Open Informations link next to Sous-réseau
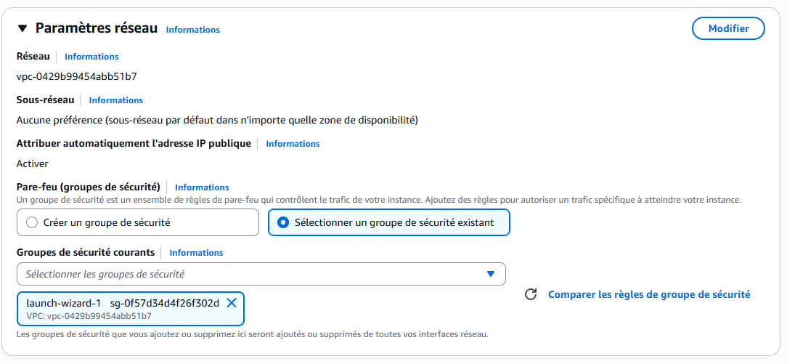 116,100
